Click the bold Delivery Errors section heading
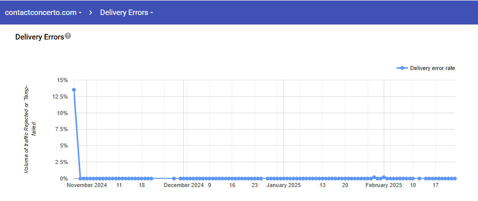 tap(40, 37)
